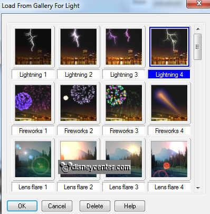Select the Lightning 1 preset thumbnail

[x=33, y=47]
